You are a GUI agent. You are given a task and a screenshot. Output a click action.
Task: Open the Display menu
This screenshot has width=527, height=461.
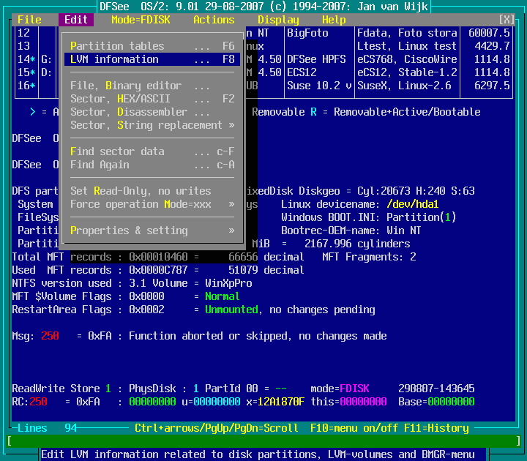[278, 20]
